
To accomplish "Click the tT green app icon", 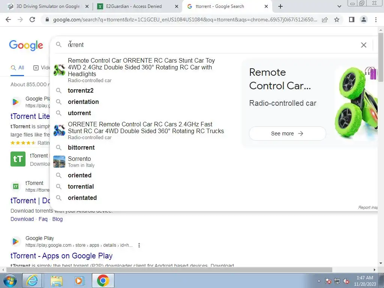I will pos(18,159).
